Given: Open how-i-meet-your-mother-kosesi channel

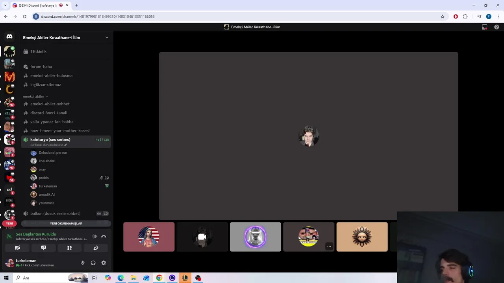Looking at the screenshot, I should pos(66,130).
